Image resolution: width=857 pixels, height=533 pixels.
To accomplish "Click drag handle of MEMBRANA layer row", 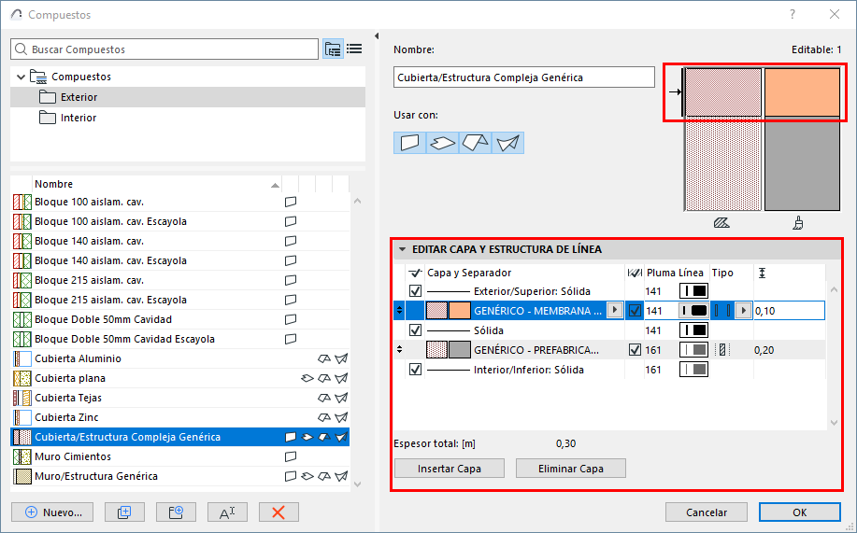I will [400, 311].
